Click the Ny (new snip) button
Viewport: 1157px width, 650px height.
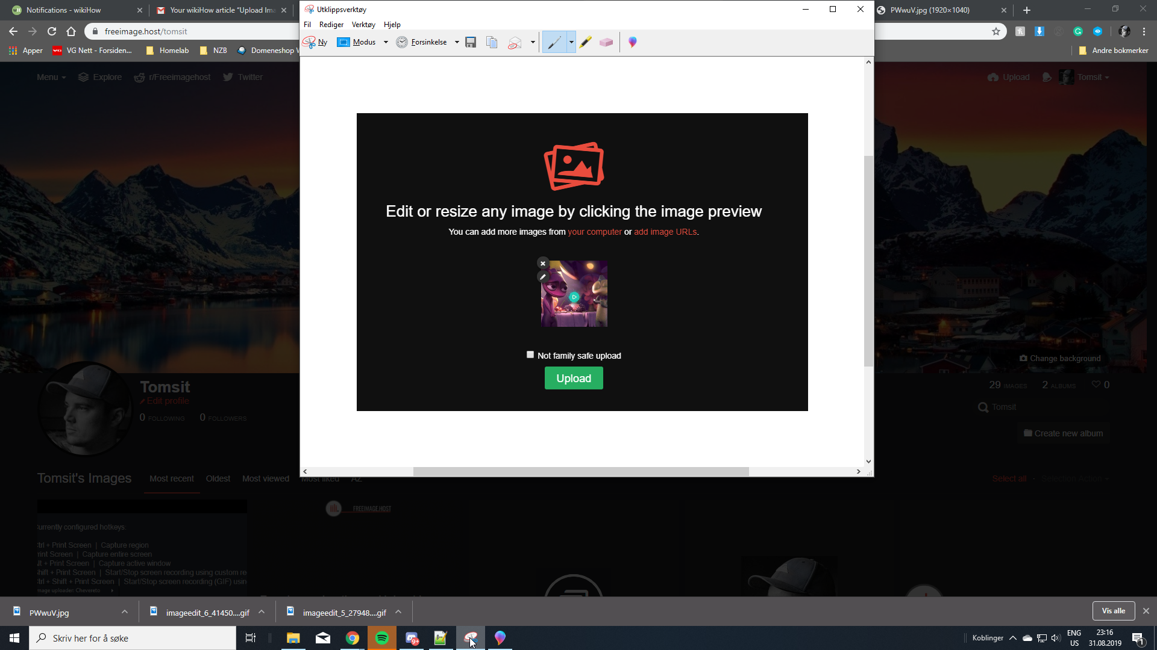[315, 42]
